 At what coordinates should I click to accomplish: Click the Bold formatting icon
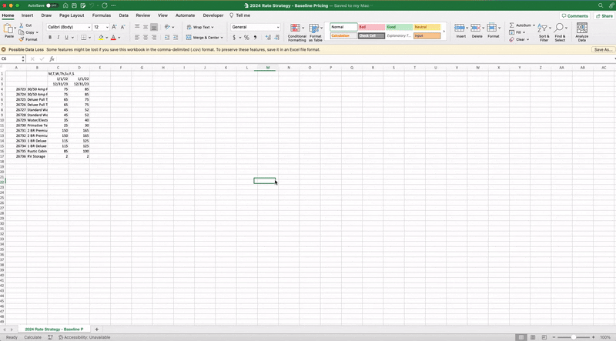(x=50, y=37)
